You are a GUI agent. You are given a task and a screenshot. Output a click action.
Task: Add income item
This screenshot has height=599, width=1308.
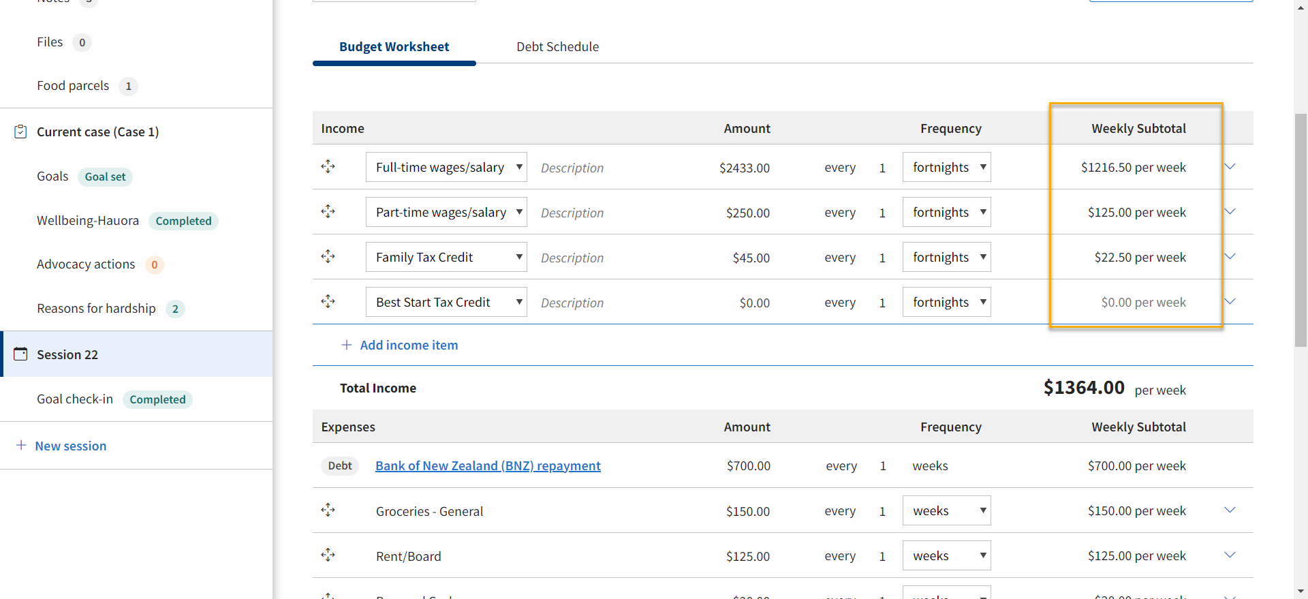tap(399, 345)
